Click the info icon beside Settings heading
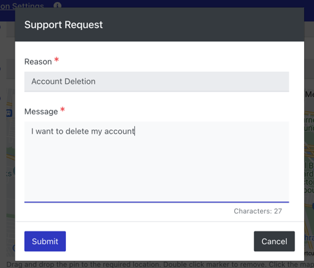Image resolution: width=314 pixels, height=268 pixels. (x=57, y=5)
